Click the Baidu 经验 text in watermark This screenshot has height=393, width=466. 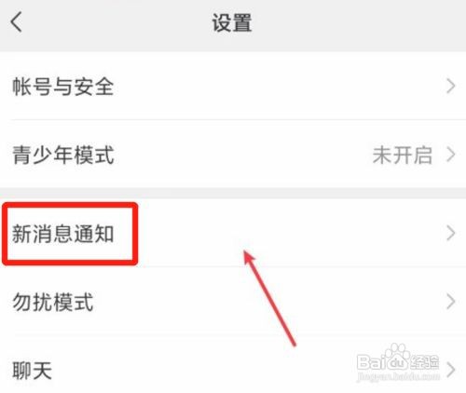point(425,362)
